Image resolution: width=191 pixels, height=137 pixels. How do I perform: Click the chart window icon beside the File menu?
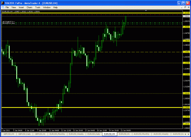click(x=3, y=7)
